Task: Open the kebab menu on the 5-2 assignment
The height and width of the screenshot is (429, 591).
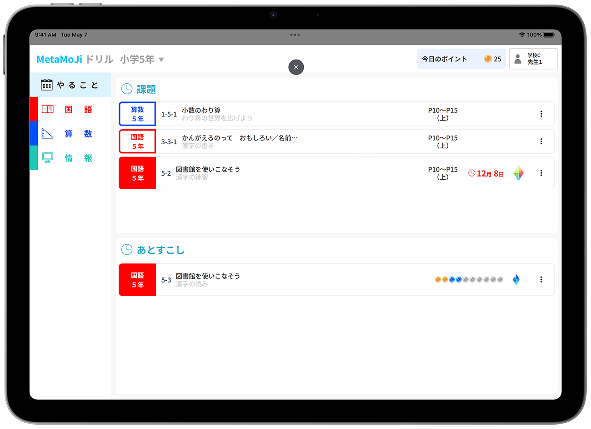Action: [541, 173]
